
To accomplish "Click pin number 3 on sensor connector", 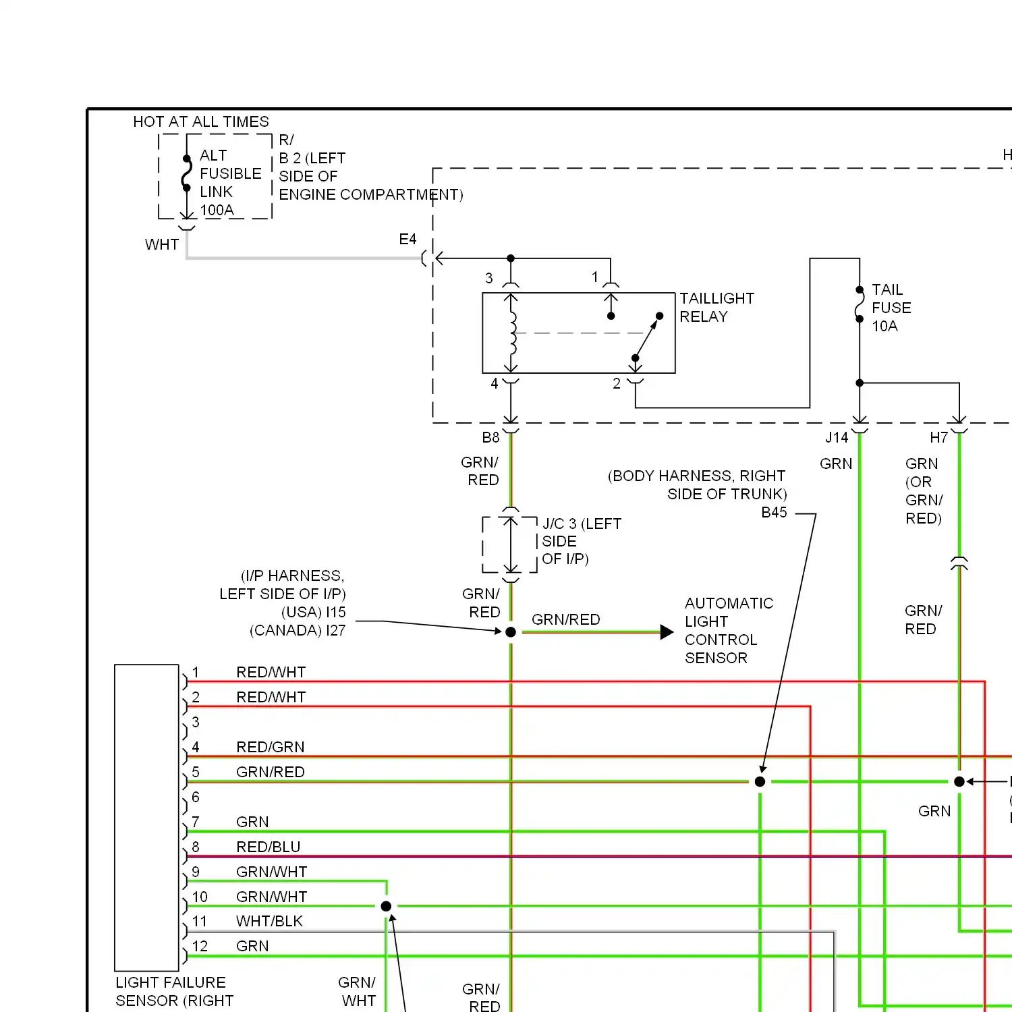I will (x=196, y=723).
